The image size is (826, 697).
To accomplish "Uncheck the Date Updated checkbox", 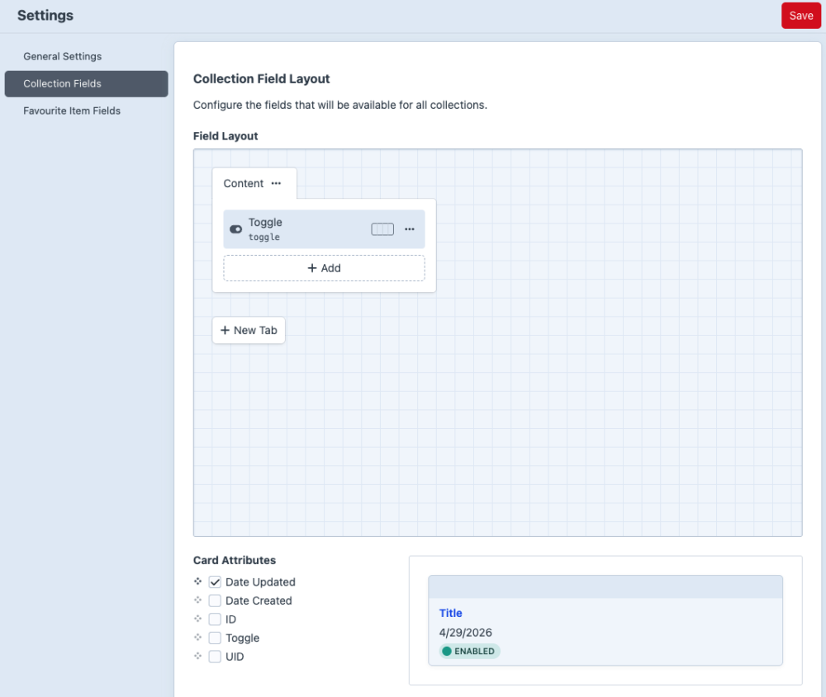I will [215, 582].
